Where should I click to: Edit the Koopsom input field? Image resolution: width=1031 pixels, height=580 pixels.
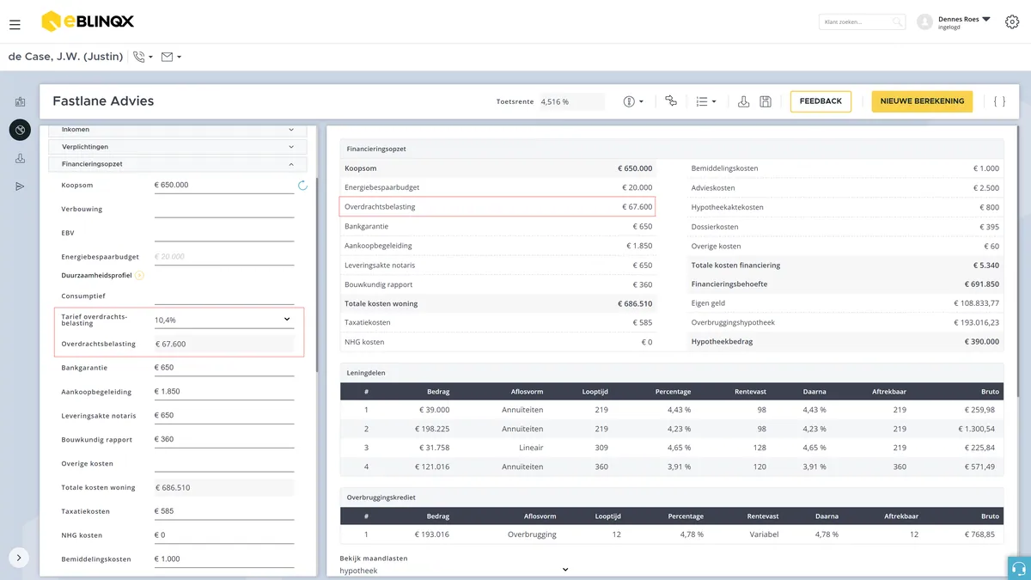point(224,185)
